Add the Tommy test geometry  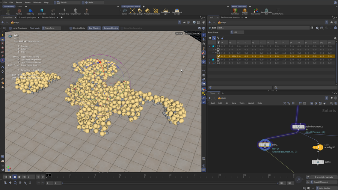coord(87,11)
